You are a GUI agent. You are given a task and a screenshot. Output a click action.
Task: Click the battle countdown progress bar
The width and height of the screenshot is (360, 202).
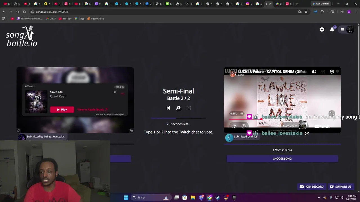coord(178,118)
